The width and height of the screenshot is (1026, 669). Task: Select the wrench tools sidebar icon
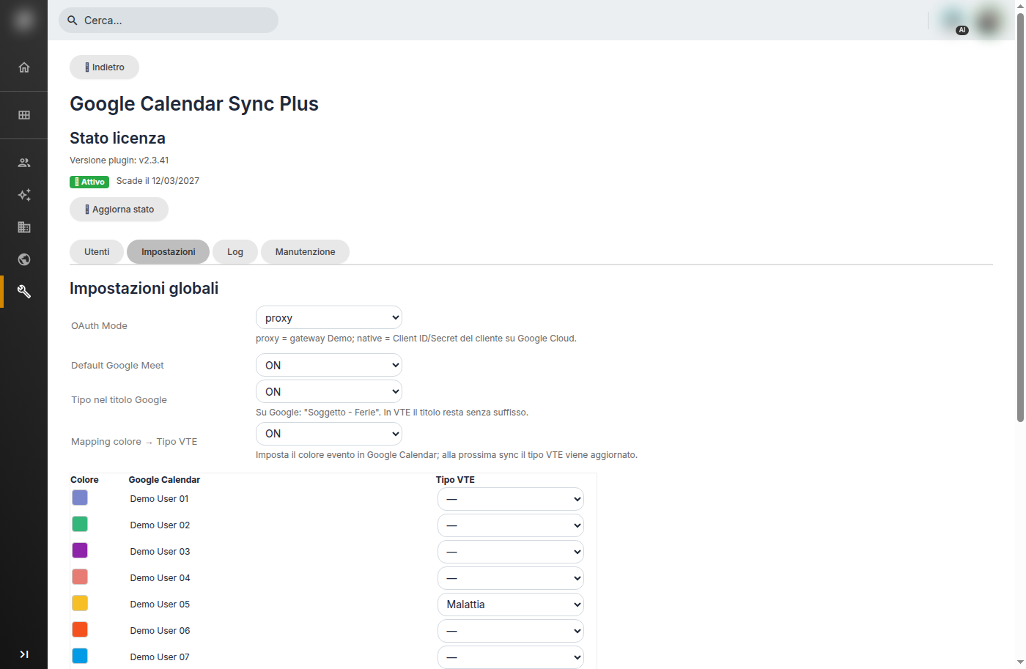point(24,292)
